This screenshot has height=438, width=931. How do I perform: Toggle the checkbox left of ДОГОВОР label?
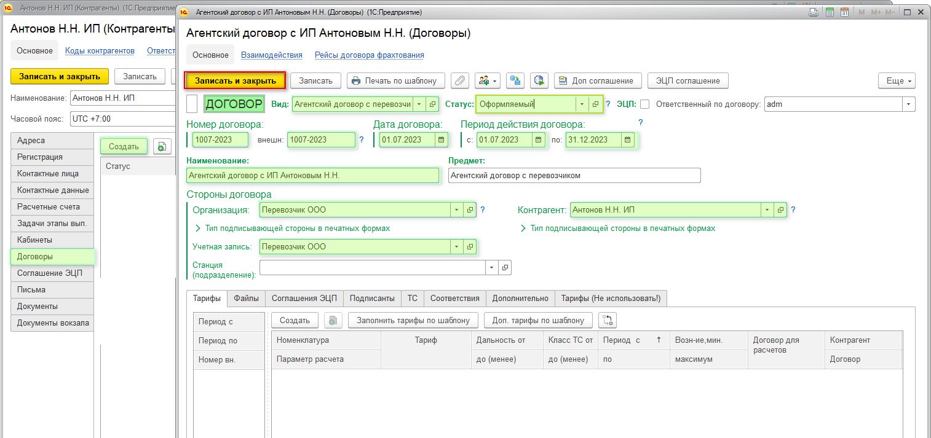coord(192,104)
